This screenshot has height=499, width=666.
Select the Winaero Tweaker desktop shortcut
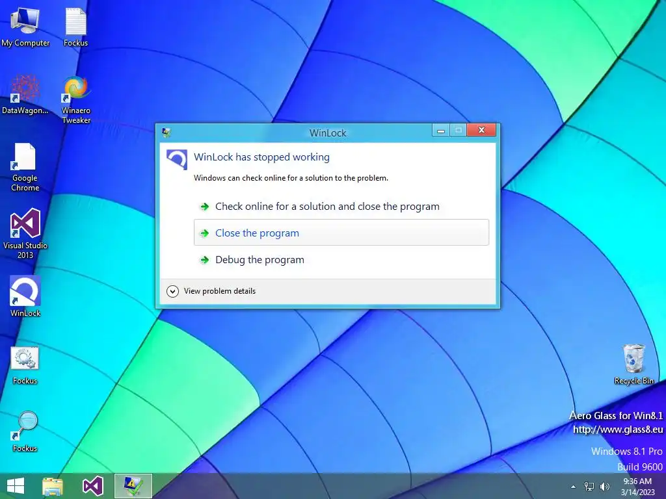76,99
